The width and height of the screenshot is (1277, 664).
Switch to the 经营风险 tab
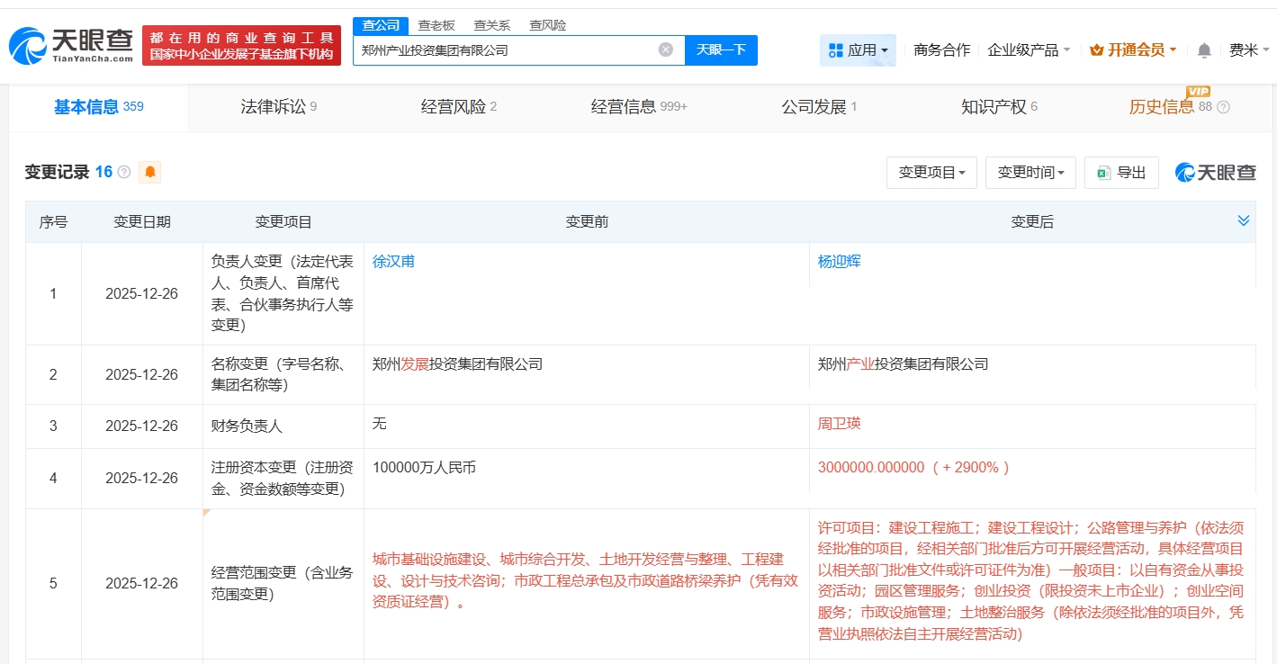coord(458,107)
